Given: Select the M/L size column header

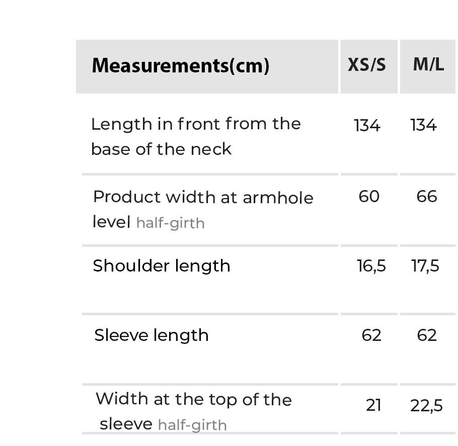Looking at the screenshot, I should click(x=428, y=65).
